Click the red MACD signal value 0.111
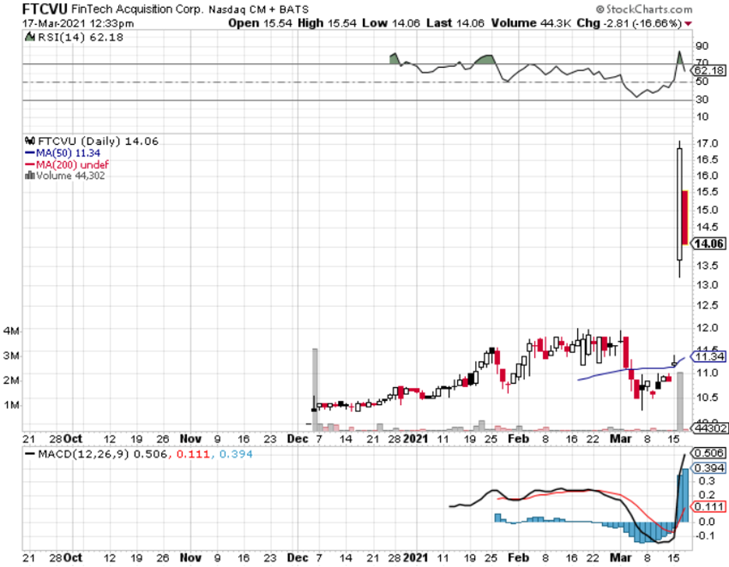Viewport: 729px width, 567px height. coord(193,454)
